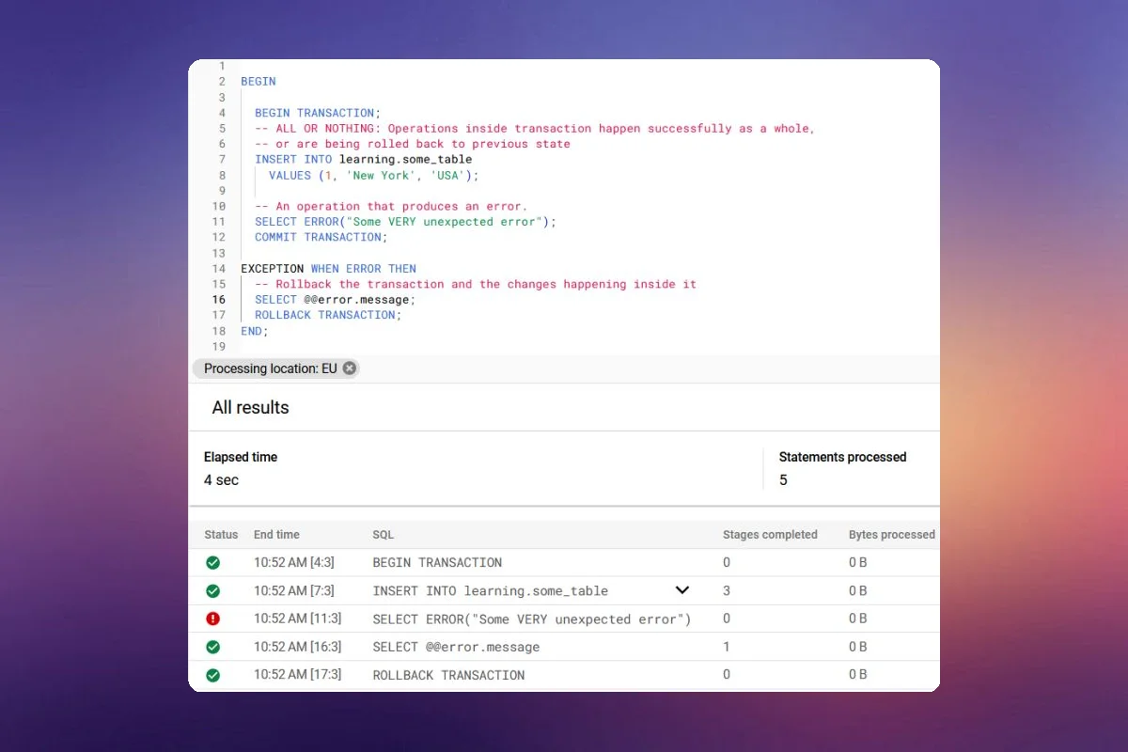Click the Bytes processed column header

892,535
